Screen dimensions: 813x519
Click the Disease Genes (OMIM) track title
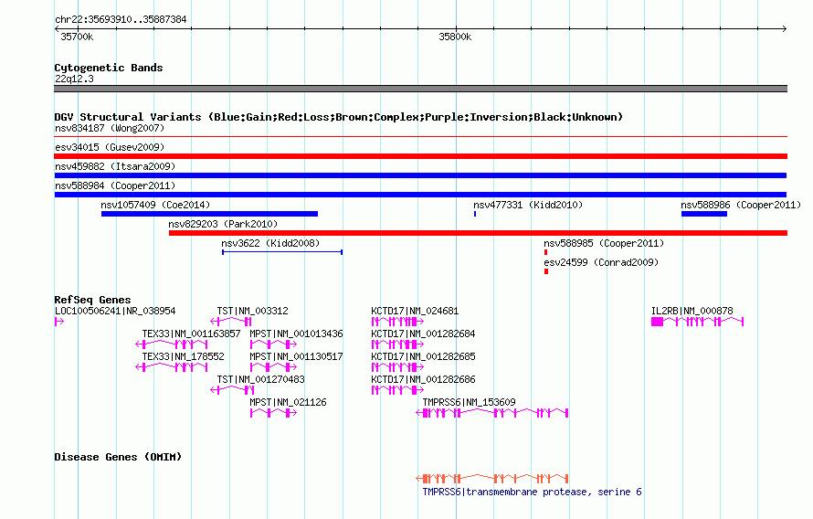[x=118, y=457]
